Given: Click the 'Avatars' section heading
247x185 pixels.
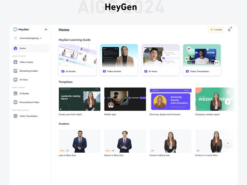Looking at the screenshot, I should [64, 124].
